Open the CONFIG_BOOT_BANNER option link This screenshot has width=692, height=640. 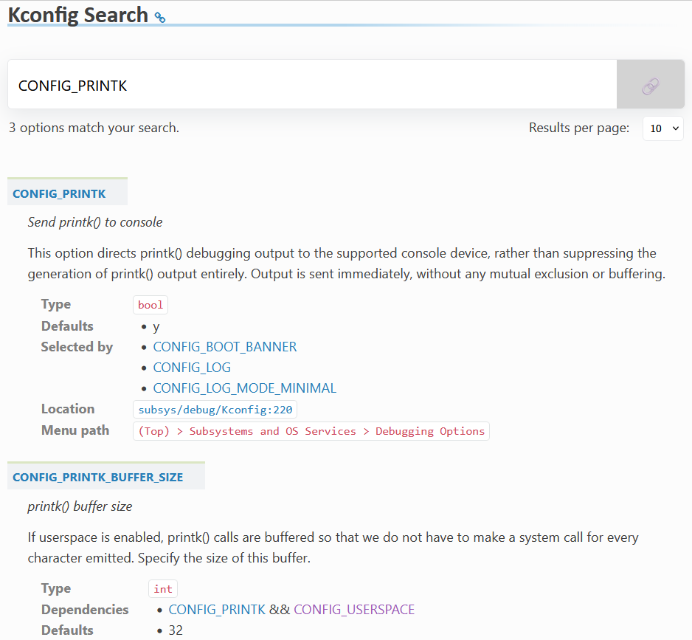click(225, 346)
